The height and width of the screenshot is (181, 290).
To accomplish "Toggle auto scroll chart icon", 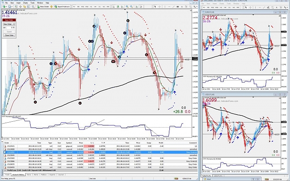I will pos(136,6).
